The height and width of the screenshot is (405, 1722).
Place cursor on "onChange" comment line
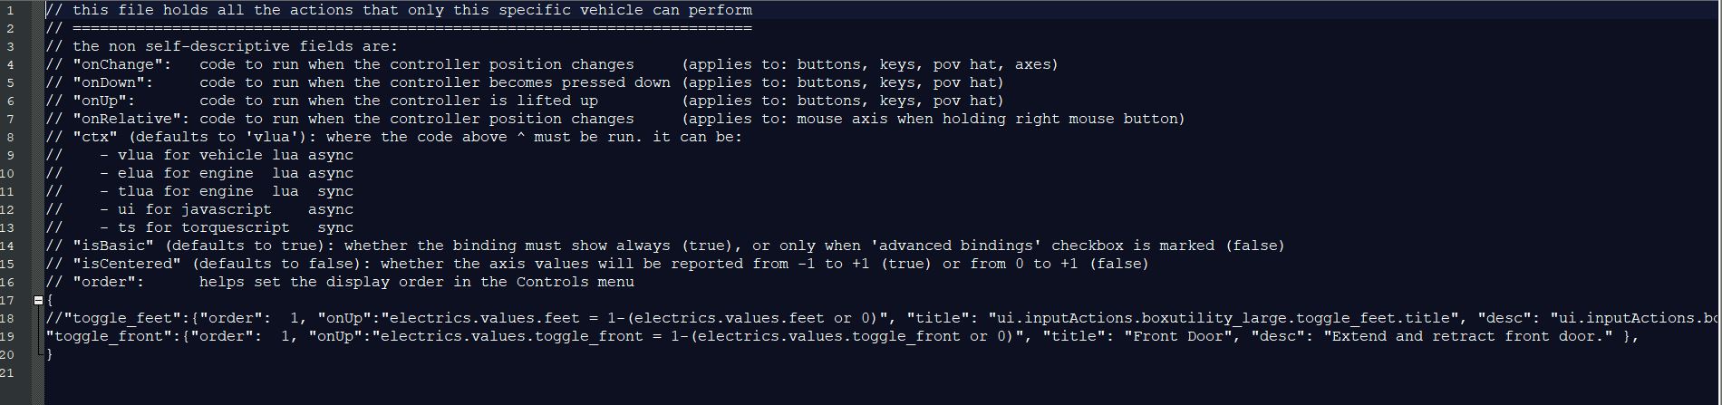(x=552, y=64)
